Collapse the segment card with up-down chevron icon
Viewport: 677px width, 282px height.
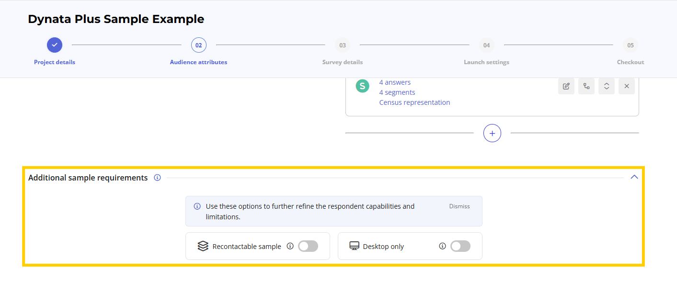pos(606,86)
